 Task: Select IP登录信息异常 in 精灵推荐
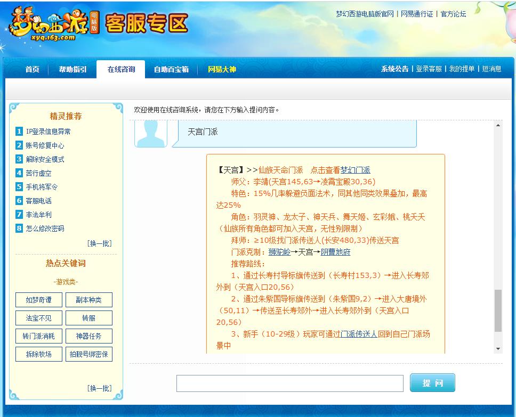48,132
